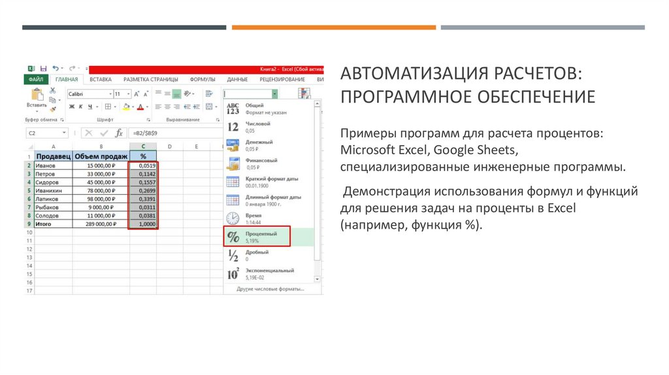Copy selection with the copy icon
669x375 pixels.
pyautogui.click(x=52, y=100)
